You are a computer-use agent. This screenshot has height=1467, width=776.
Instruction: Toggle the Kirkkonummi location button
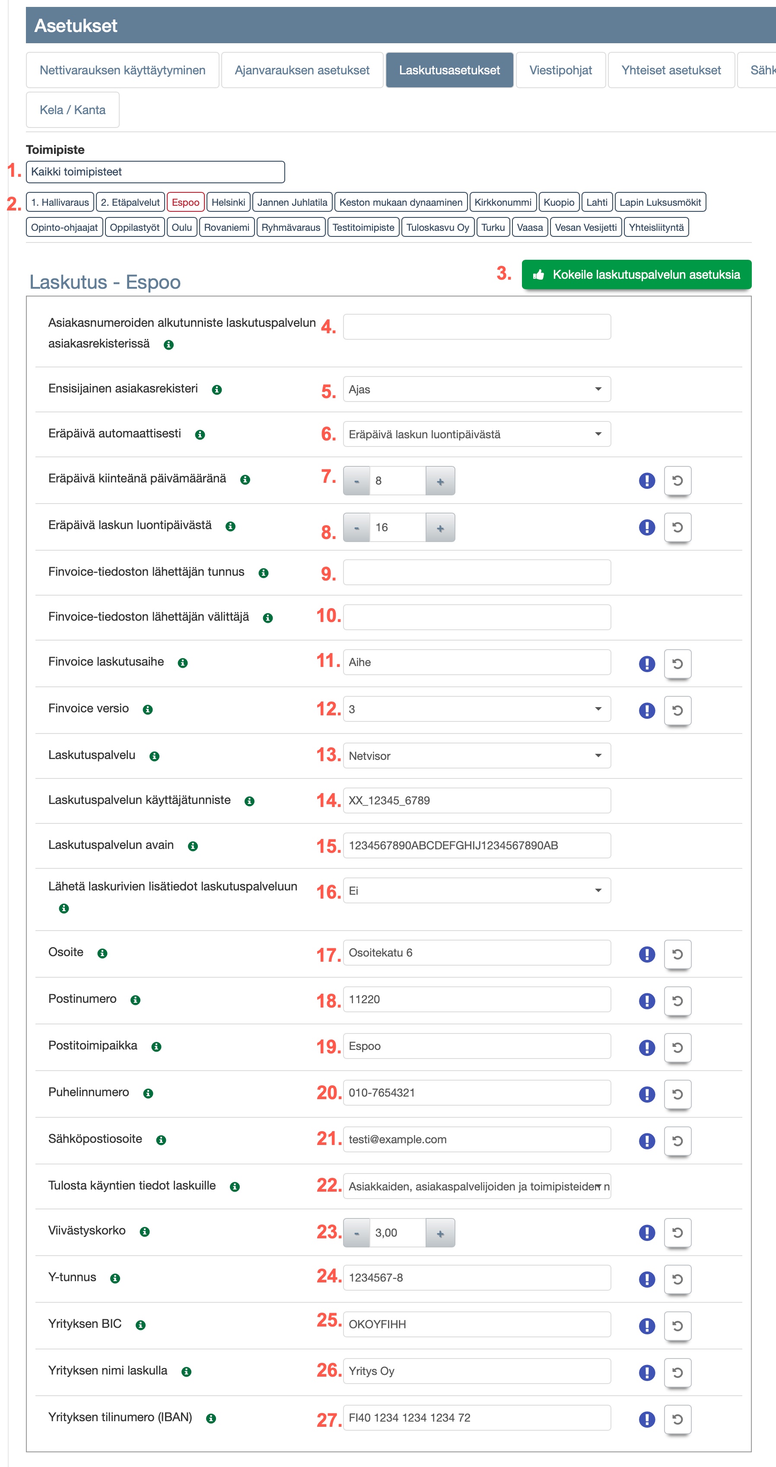[502, 202]
